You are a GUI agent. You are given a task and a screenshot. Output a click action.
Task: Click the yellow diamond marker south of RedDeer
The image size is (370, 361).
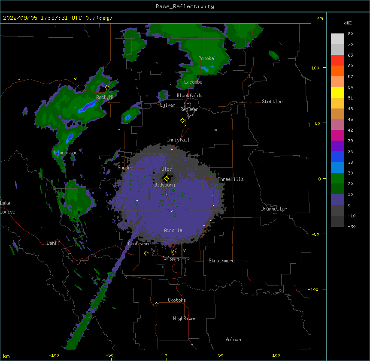click(182, 120)
